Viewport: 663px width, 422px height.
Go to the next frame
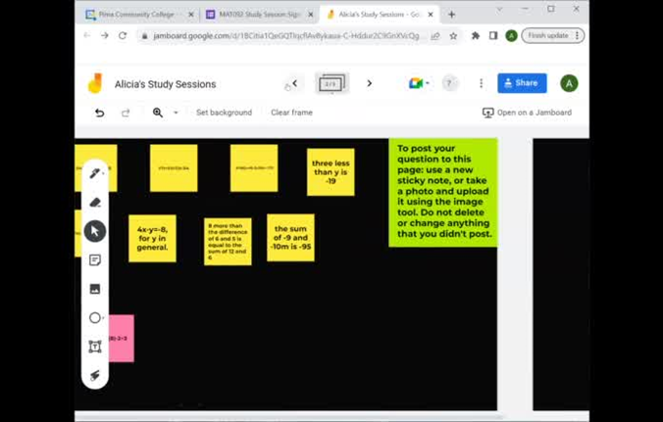click(369, 83)
